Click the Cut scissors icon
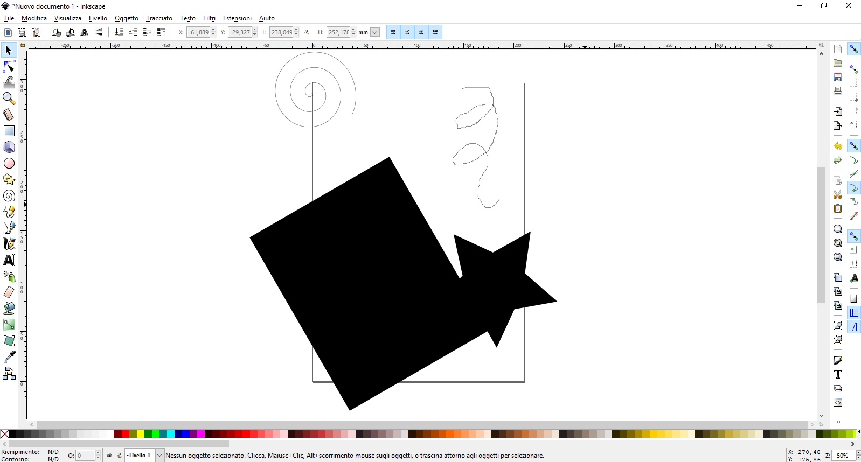Viewport: 861px width, 462px height. tap(838, 194)
